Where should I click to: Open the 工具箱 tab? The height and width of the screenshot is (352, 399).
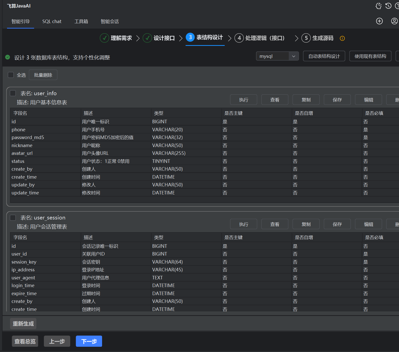click(81, 22)
